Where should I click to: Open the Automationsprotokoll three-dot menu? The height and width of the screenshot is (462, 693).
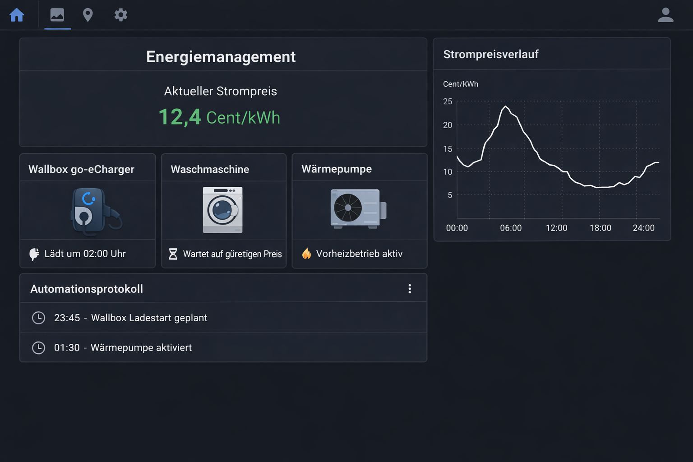pos(410,288)
